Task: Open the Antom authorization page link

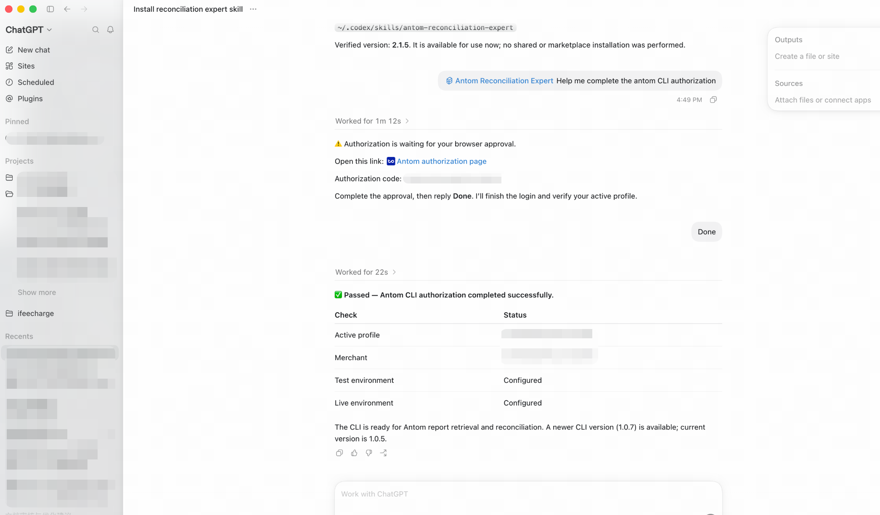Action: click(442, 161)
